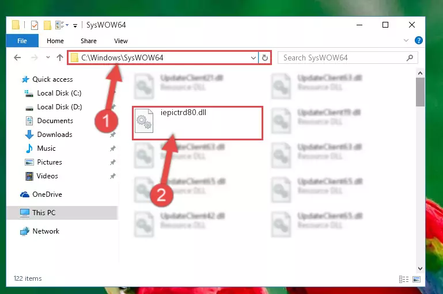
Task: Open Downloads in the navigation pane
Action: pyautogui.click(x=55, y=135)
